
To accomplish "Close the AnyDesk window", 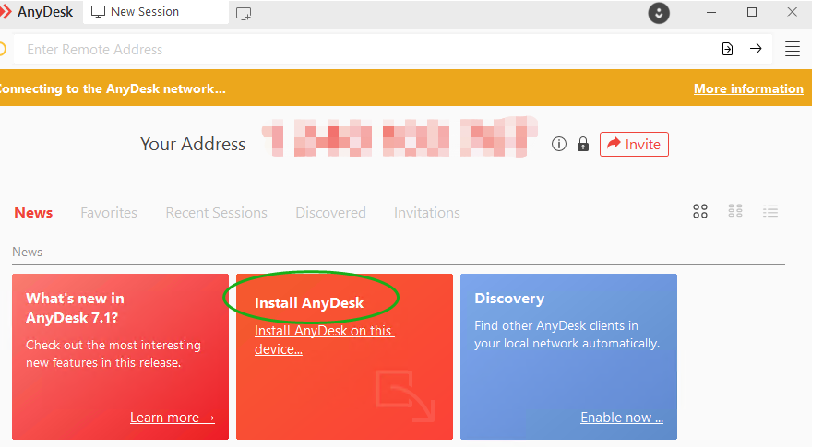I will 792,12.
